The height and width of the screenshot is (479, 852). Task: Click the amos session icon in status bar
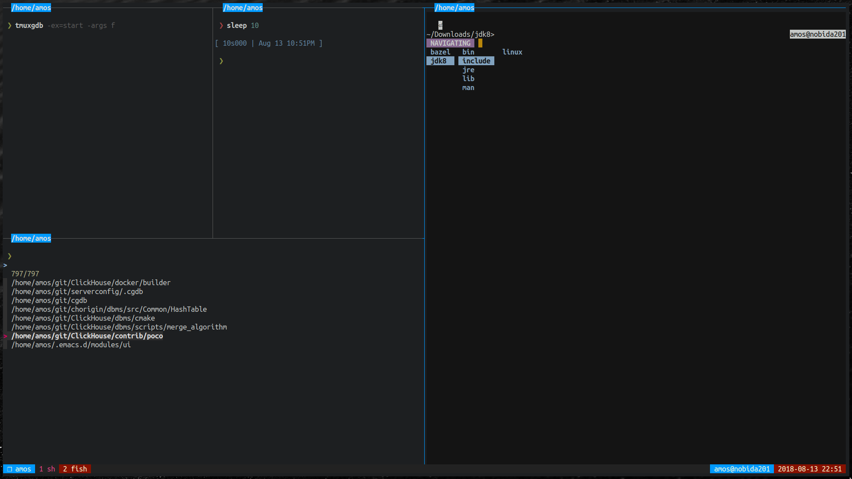tap(9, 469)
